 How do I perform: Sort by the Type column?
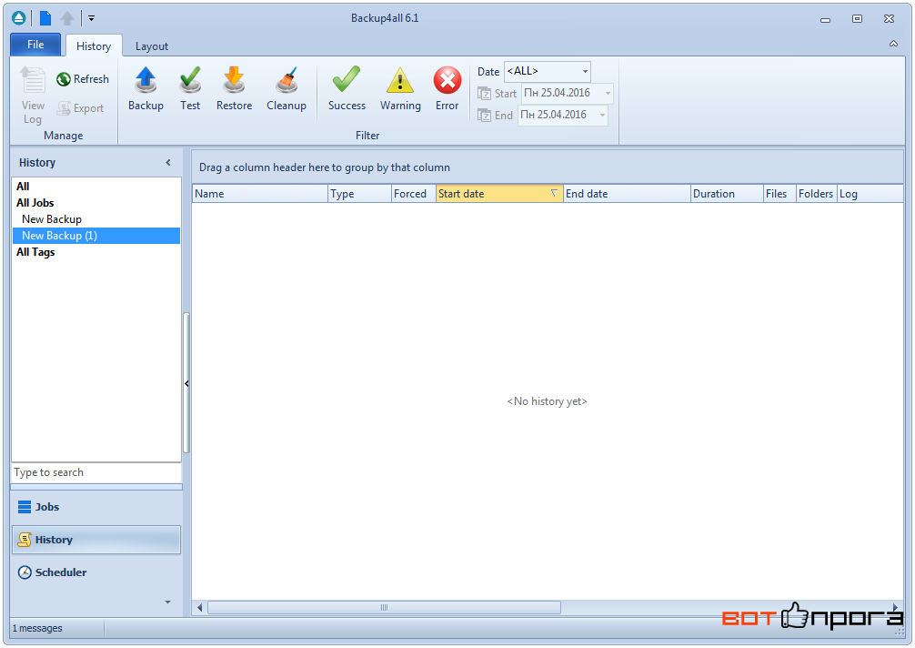[359, 194]
